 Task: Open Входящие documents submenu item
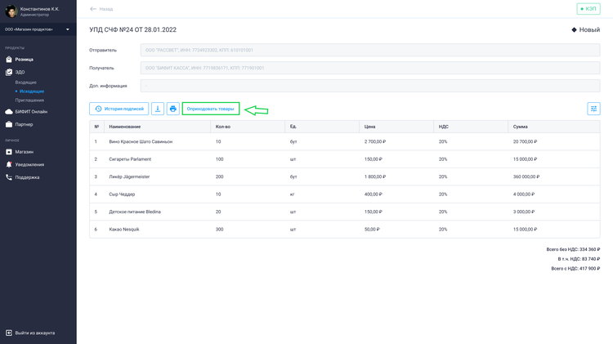pos(26,83)
